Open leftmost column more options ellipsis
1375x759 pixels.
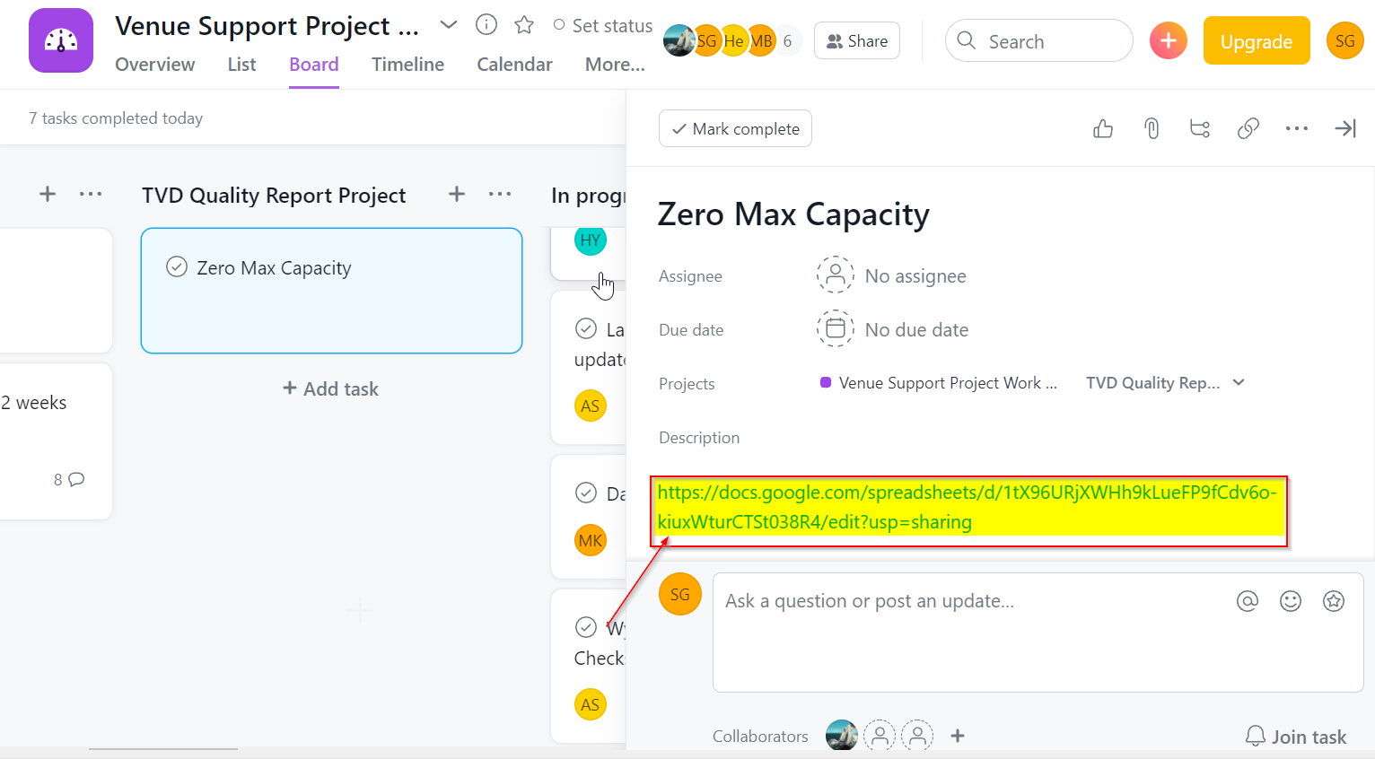[91, 194]
